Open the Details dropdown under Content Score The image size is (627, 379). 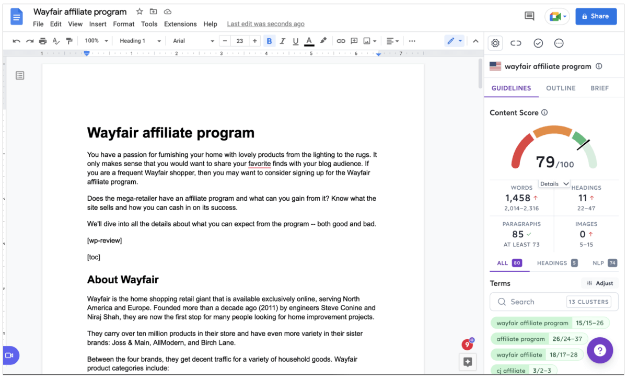(x=554, y=183)
